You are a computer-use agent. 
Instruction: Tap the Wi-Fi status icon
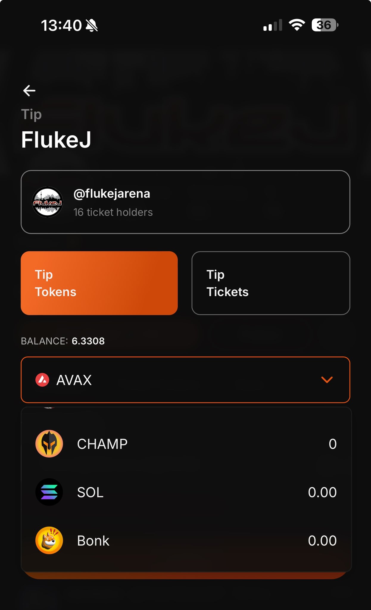(297, 25)
